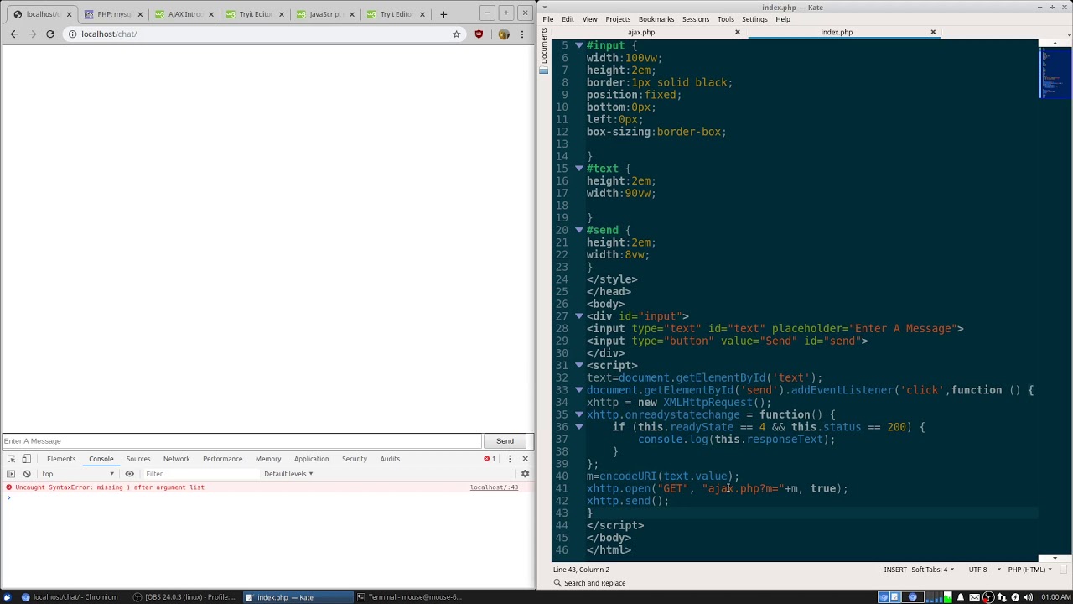Open the Chromium three-dot menu

[x=522, y=34]
